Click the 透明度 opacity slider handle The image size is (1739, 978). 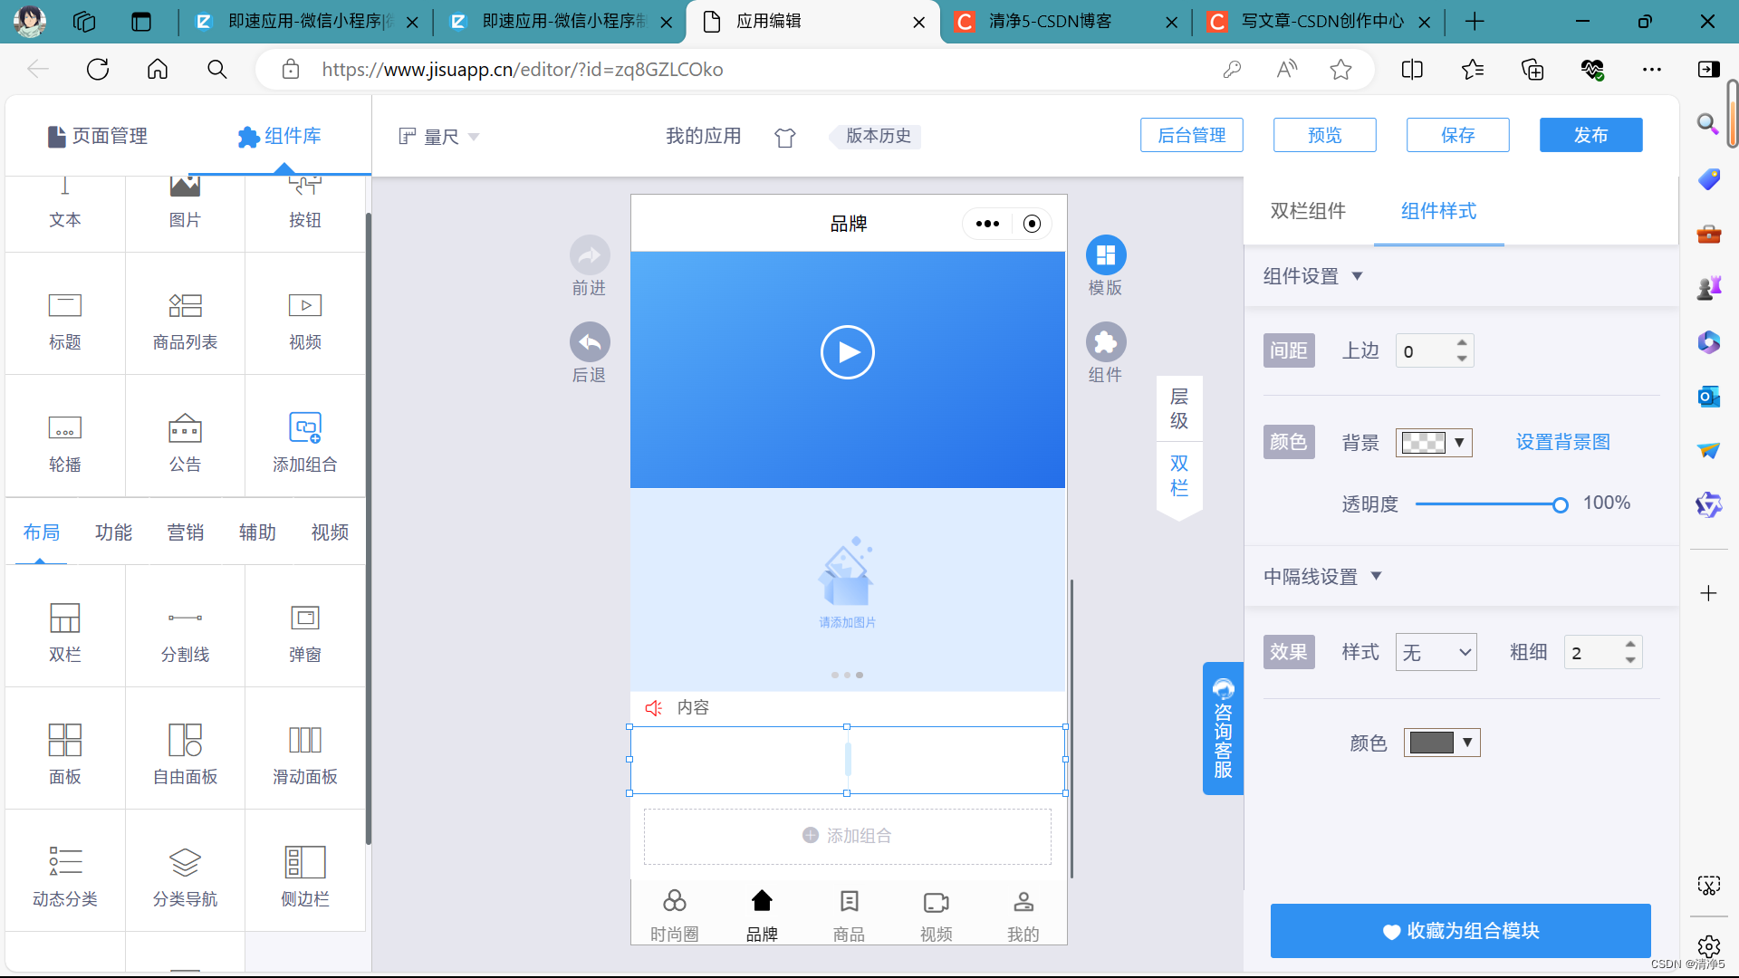(1560, 505)
